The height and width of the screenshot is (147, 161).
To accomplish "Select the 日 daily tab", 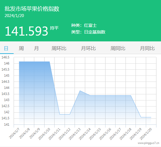I will click(x=6, y=48).
